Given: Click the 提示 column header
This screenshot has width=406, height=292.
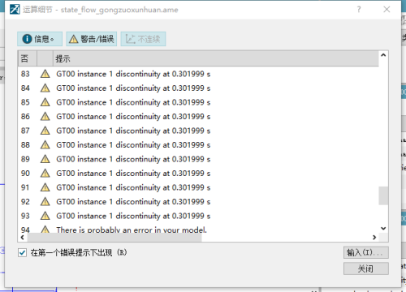Looking at the screenshot, I should 216,58.
